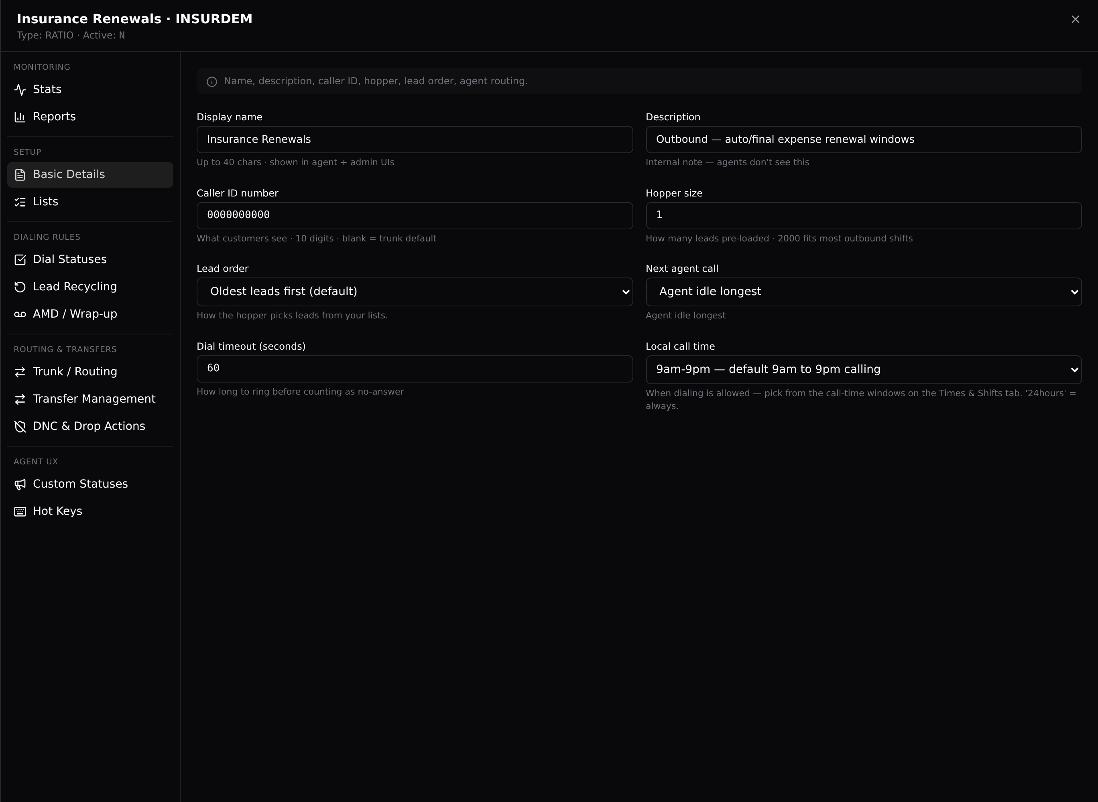Image resolution: width=1098 pixels, height=802 pixels.
Task: Click the DNC & Drop Actions shield icon
Action: (x=20, y=426)
